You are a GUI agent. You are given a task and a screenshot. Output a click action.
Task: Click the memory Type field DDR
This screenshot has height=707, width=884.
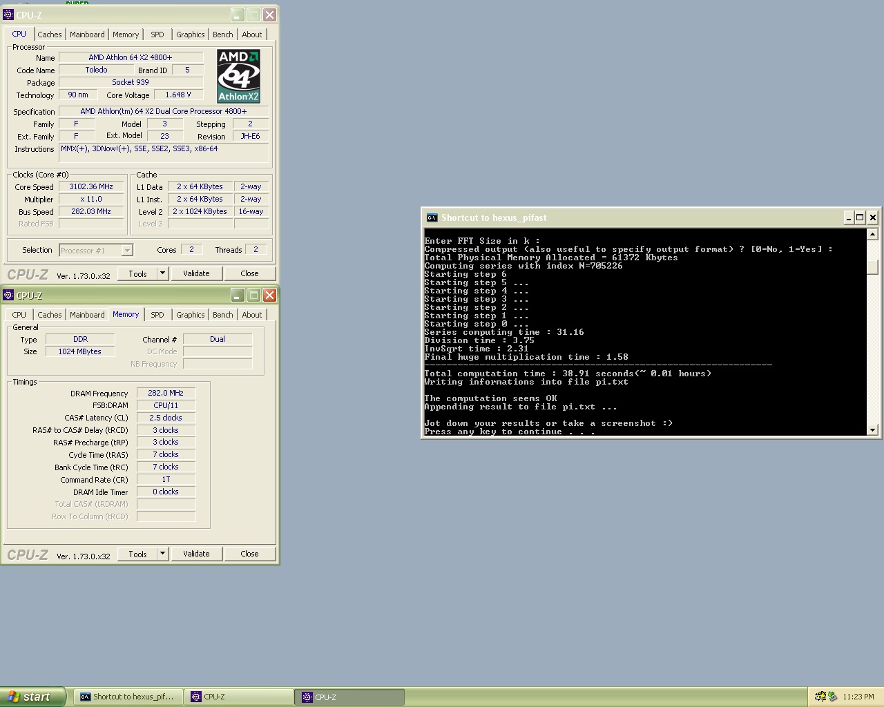pyautogui.click(x=80, y=339)
